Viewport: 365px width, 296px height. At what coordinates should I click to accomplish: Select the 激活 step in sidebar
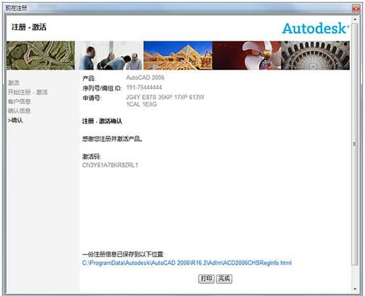click(x=14, y=83)
